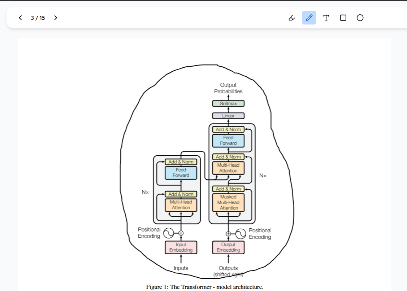Click the Linear block in the diagram

[228, 116]
